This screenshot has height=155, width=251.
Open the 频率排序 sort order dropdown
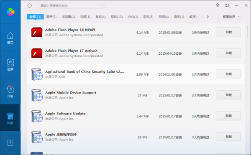click(230, 17)
